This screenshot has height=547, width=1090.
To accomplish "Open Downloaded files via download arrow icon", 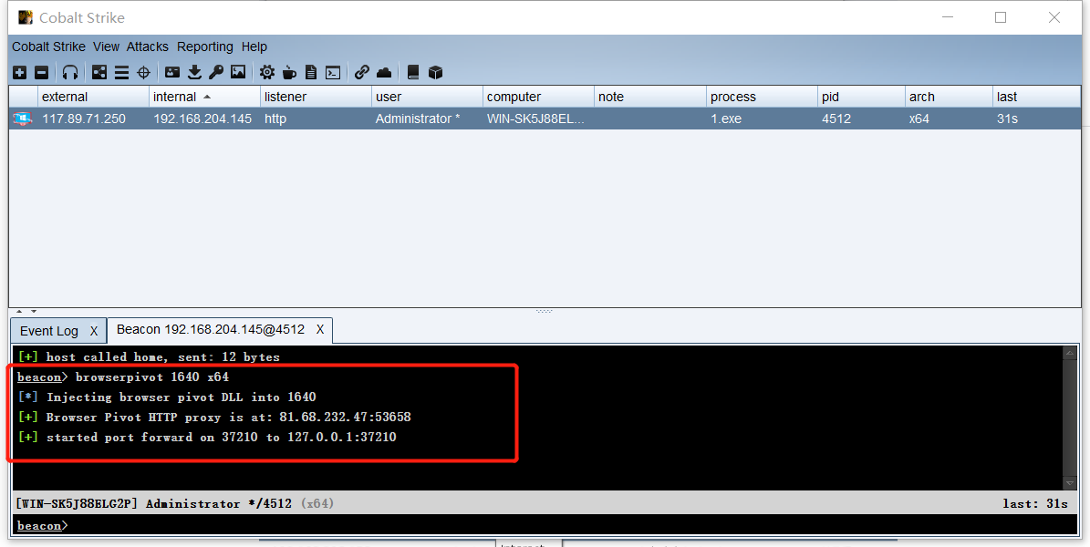I will tap(194, 72).
